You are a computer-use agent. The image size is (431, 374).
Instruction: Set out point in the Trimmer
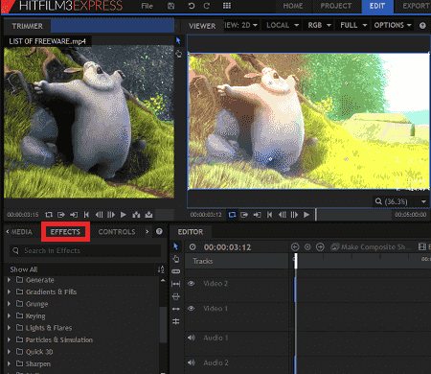pos(74,215)
